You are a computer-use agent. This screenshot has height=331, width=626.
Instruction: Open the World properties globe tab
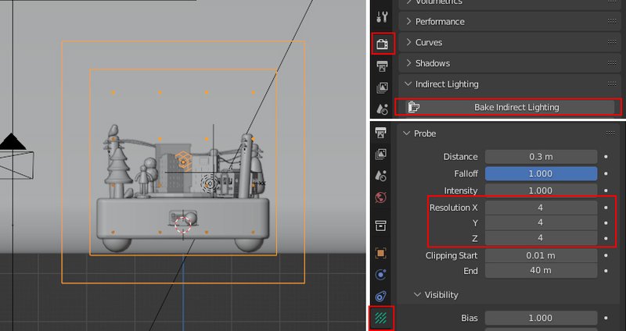(381, 198)
